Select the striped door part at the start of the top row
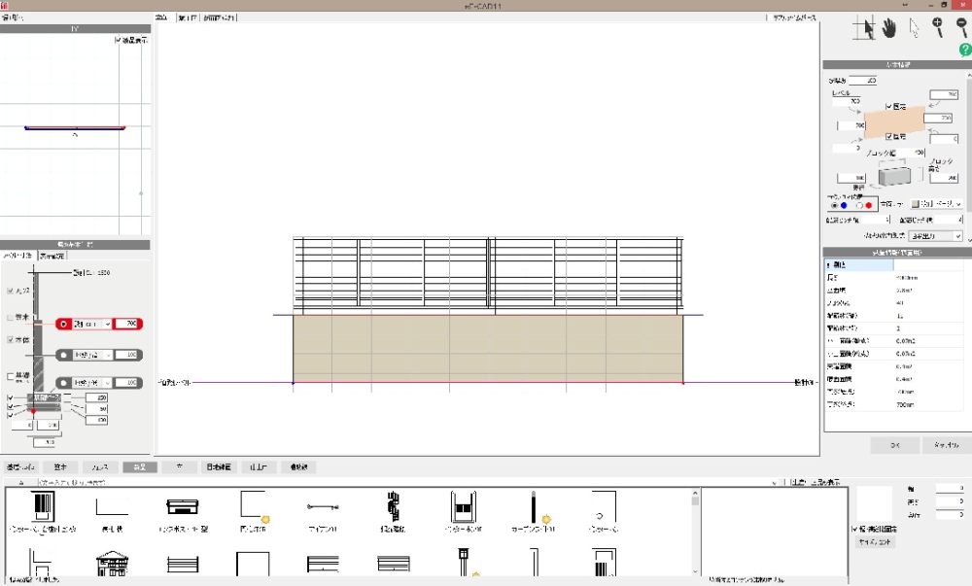 (42, 506)
